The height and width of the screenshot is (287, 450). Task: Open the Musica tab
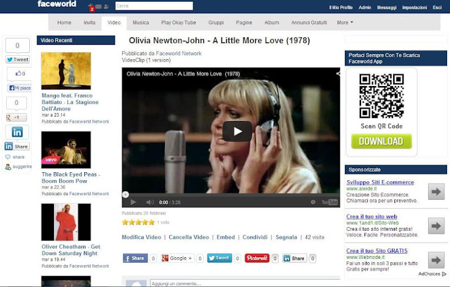(141, 22)
